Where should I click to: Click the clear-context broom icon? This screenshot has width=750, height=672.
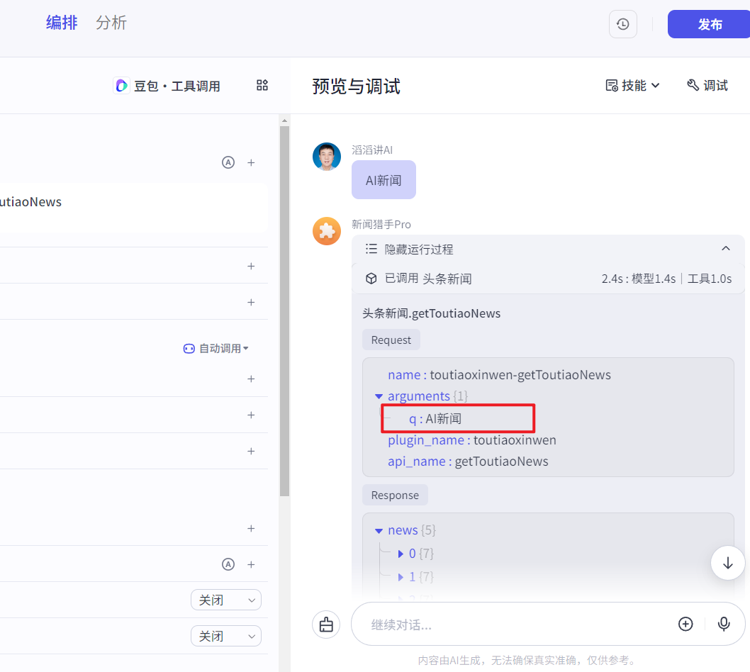click(326, 625)
